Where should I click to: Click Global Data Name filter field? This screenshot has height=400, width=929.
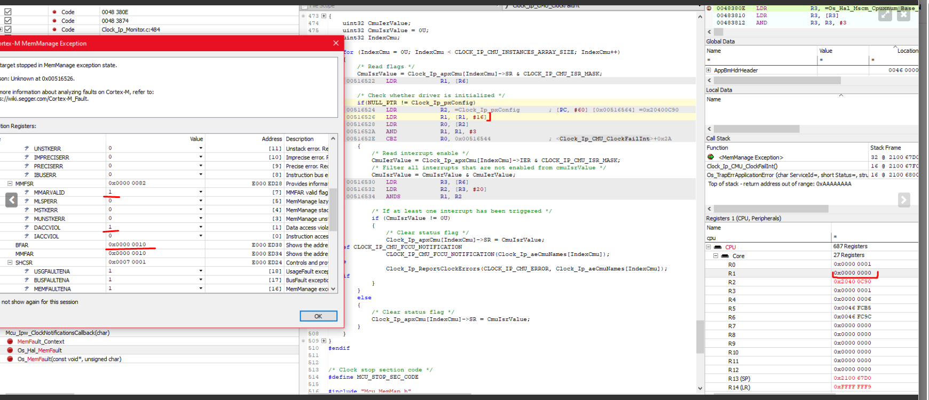point(761,60)
